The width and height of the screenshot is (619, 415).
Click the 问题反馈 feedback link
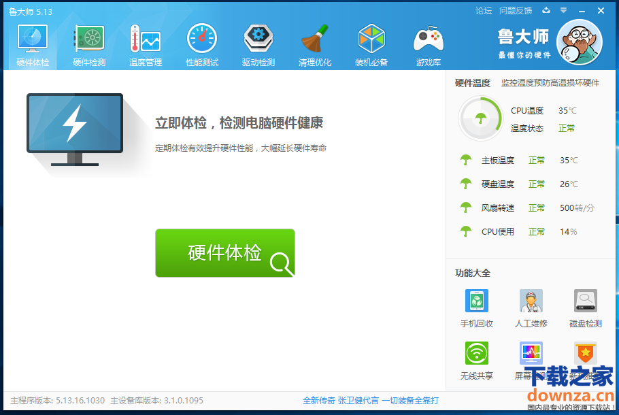pos(515,10)
